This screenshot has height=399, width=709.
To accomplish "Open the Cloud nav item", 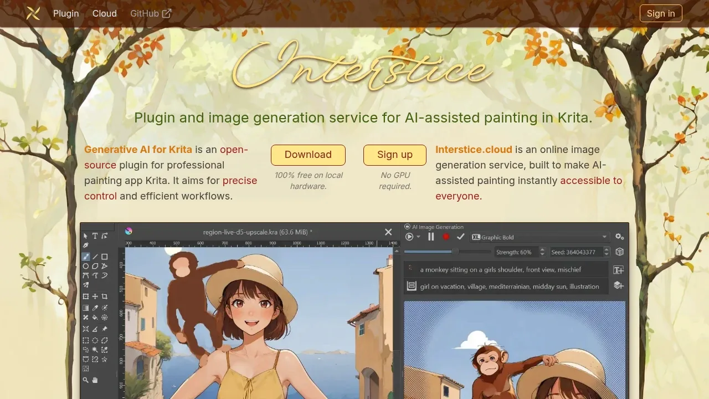I will pyautogui.click(x=105, y=13).
